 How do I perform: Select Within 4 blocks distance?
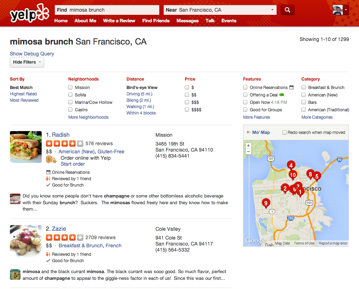point(141,113)
